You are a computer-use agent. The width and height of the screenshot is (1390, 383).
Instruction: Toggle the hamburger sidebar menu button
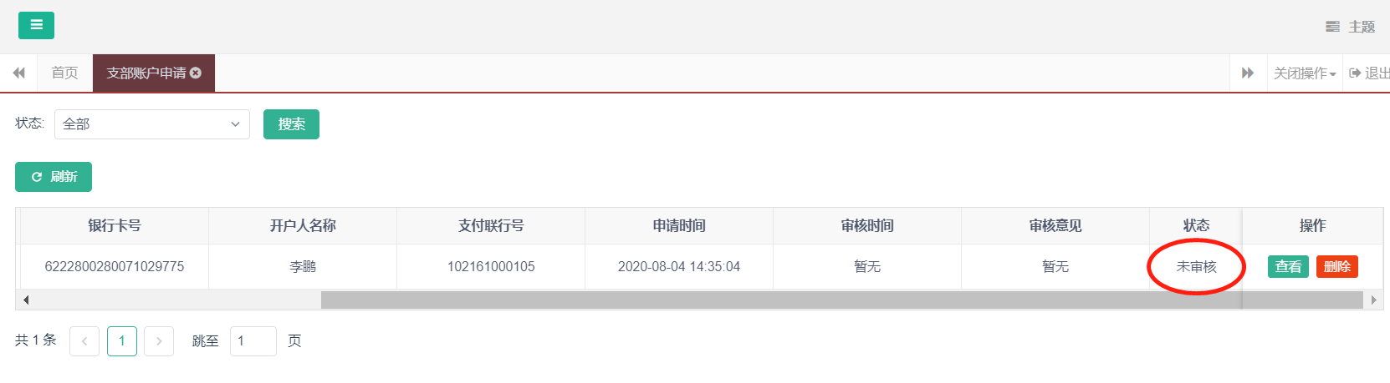(36, 25)
